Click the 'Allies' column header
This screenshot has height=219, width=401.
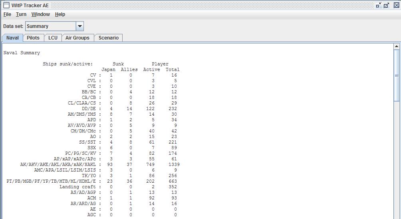(129, 69)
